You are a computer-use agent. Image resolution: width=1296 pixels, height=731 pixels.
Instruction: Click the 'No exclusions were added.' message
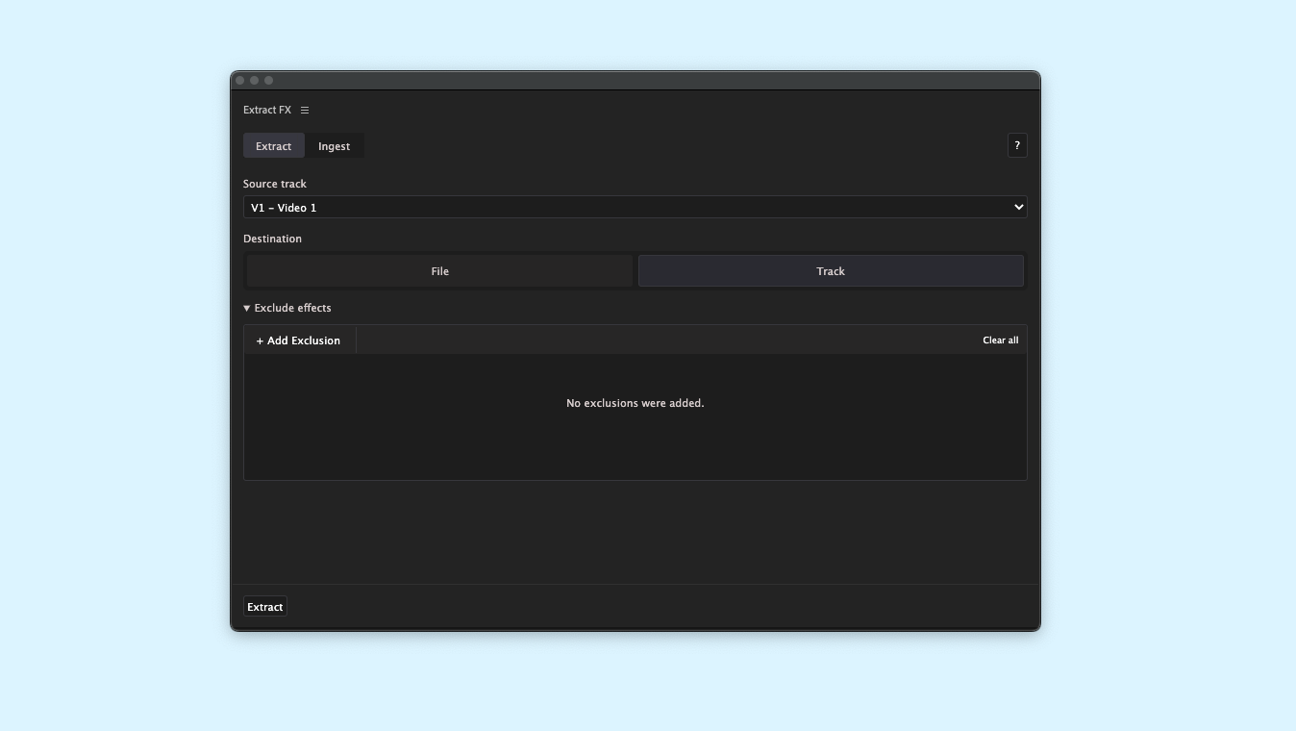635,403
